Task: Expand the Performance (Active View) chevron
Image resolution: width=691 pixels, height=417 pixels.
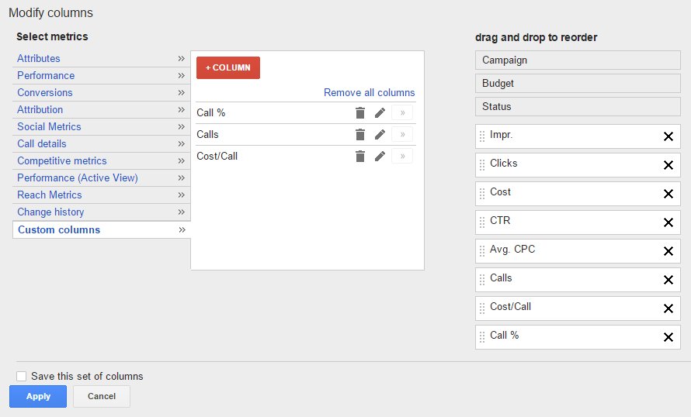Action: (181, 178)
